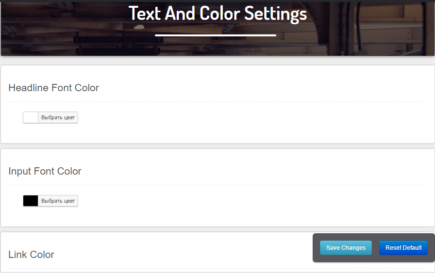Screen dimensions: 435x273
Task: Click the Headline Font Color heading
Action: tap(53, 88)
